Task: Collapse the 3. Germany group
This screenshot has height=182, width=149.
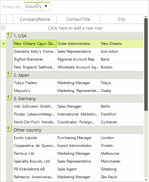Action: (x=9, y=98)
